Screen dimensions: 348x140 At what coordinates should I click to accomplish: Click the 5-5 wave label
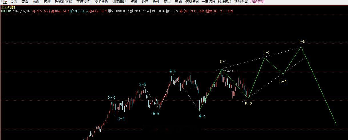coord(302,42)
